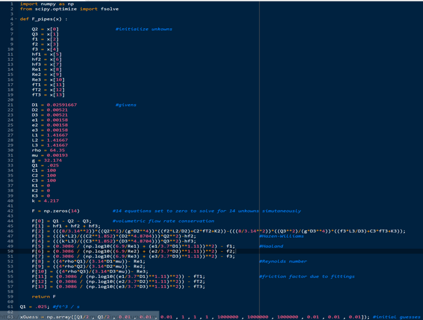Click the #initial guesses comment at the bottom
This screenshot has height=320, width=423.
398,317
